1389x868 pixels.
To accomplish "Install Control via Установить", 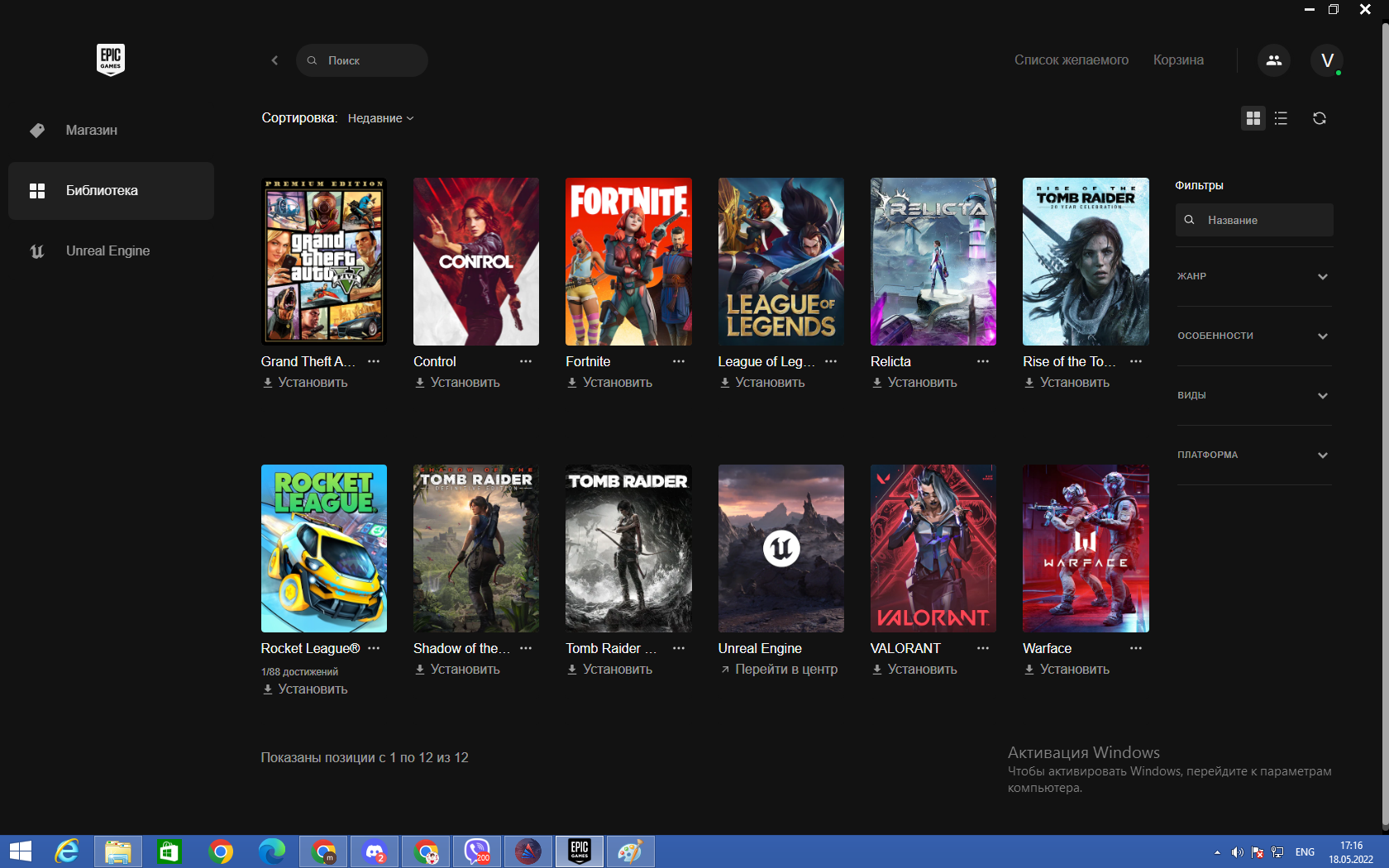I will [x=457, y=383].
